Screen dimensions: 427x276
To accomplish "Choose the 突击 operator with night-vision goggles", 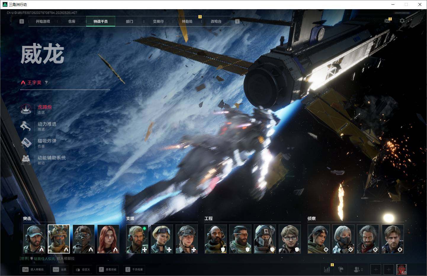I will [84, 239].
